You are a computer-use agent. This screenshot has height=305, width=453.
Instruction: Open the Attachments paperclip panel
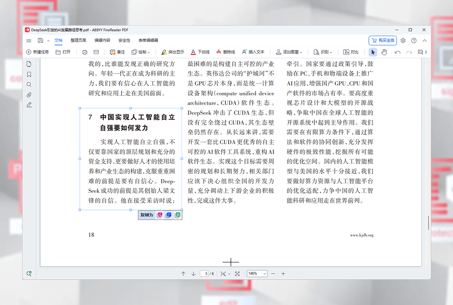[x=29, y=95]
